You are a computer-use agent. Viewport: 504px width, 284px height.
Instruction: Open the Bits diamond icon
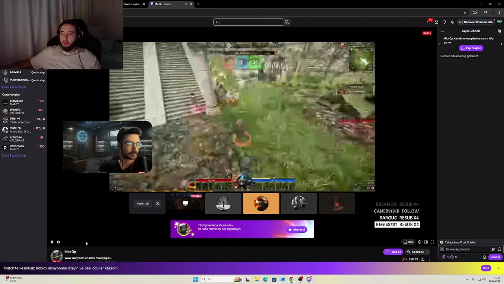click(x=452, y=22)
